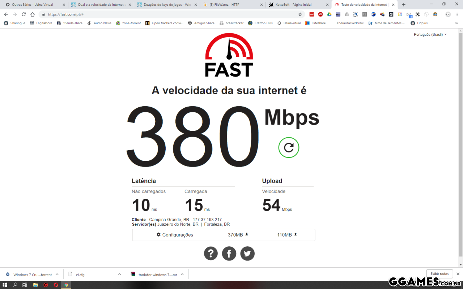
Task: Click the browser reload page button
Action: pyautogui.click(x=24, y=14)
